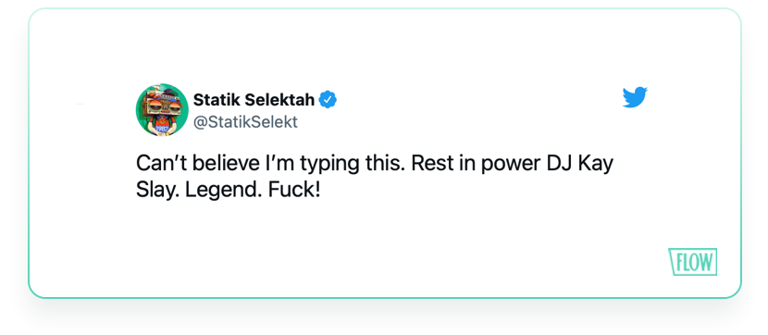Screen dimensions: 768x335
Task: Click the 1987 shirt in the avatar
Action: (161, 127)
